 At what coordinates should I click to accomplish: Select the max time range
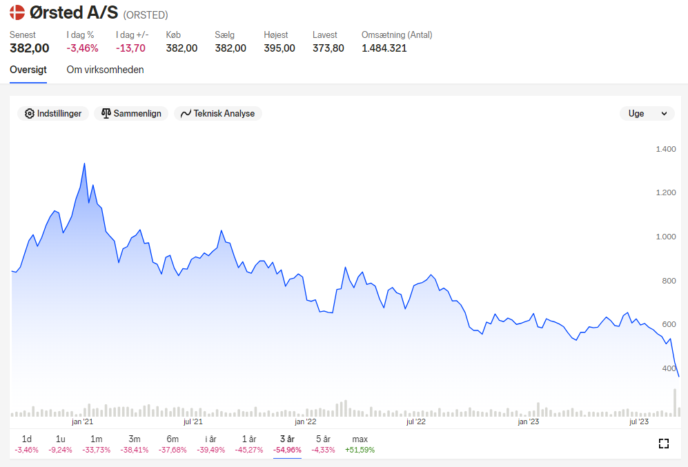tap(360, 444)
